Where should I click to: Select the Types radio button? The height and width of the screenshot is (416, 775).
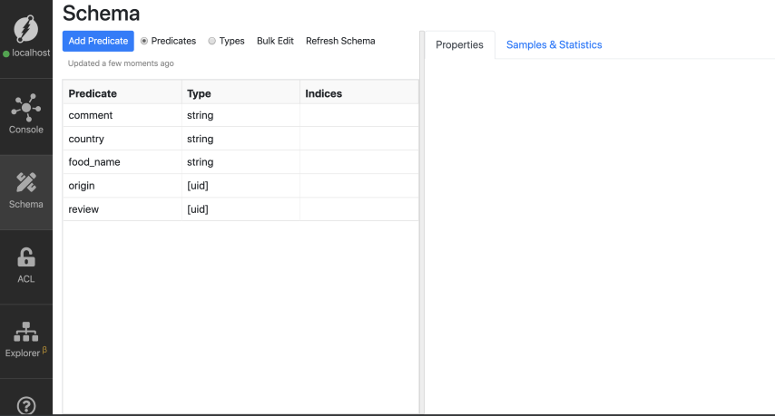(x=212, y=41)
